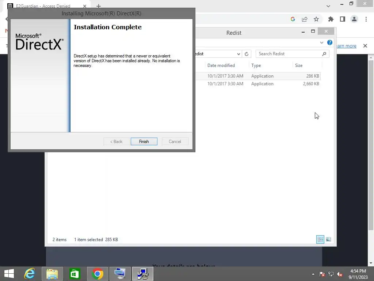
Task: Open the clock showing 4:54 PM
Action: pos(358,274)
